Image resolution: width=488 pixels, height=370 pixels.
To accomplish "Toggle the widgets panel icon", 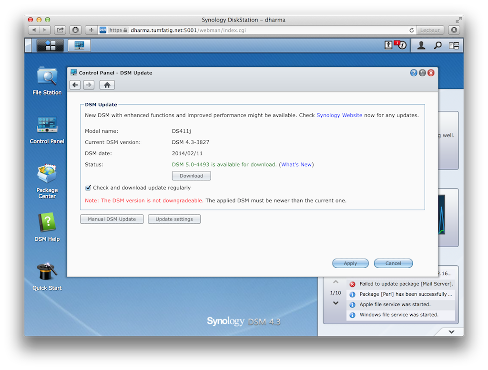I will pos(454,46).
